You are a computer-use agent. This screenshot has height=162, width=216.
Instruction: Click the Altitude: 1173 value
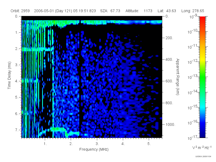point(139,11)
